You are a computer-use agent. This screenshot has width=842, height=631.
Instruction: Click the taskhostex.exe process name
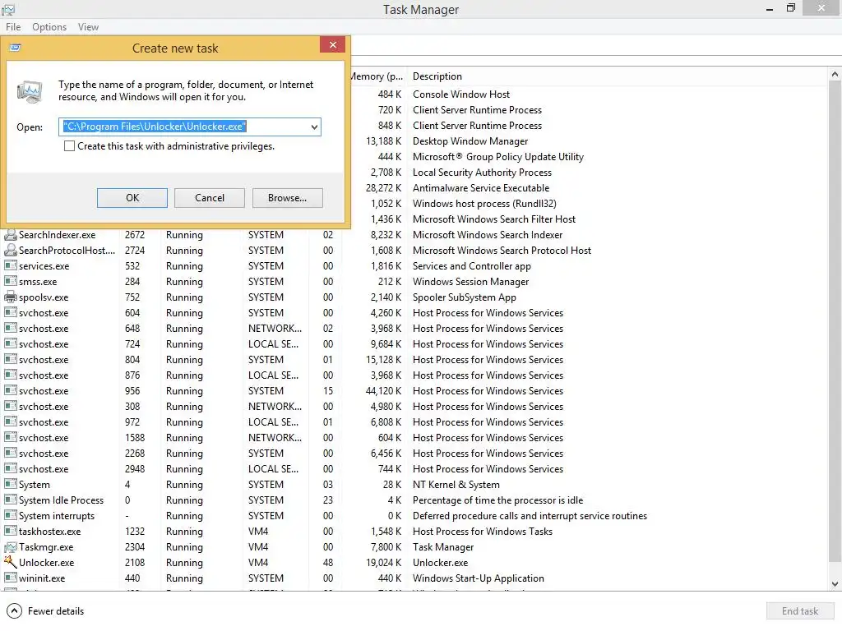(x=49, y=532)
